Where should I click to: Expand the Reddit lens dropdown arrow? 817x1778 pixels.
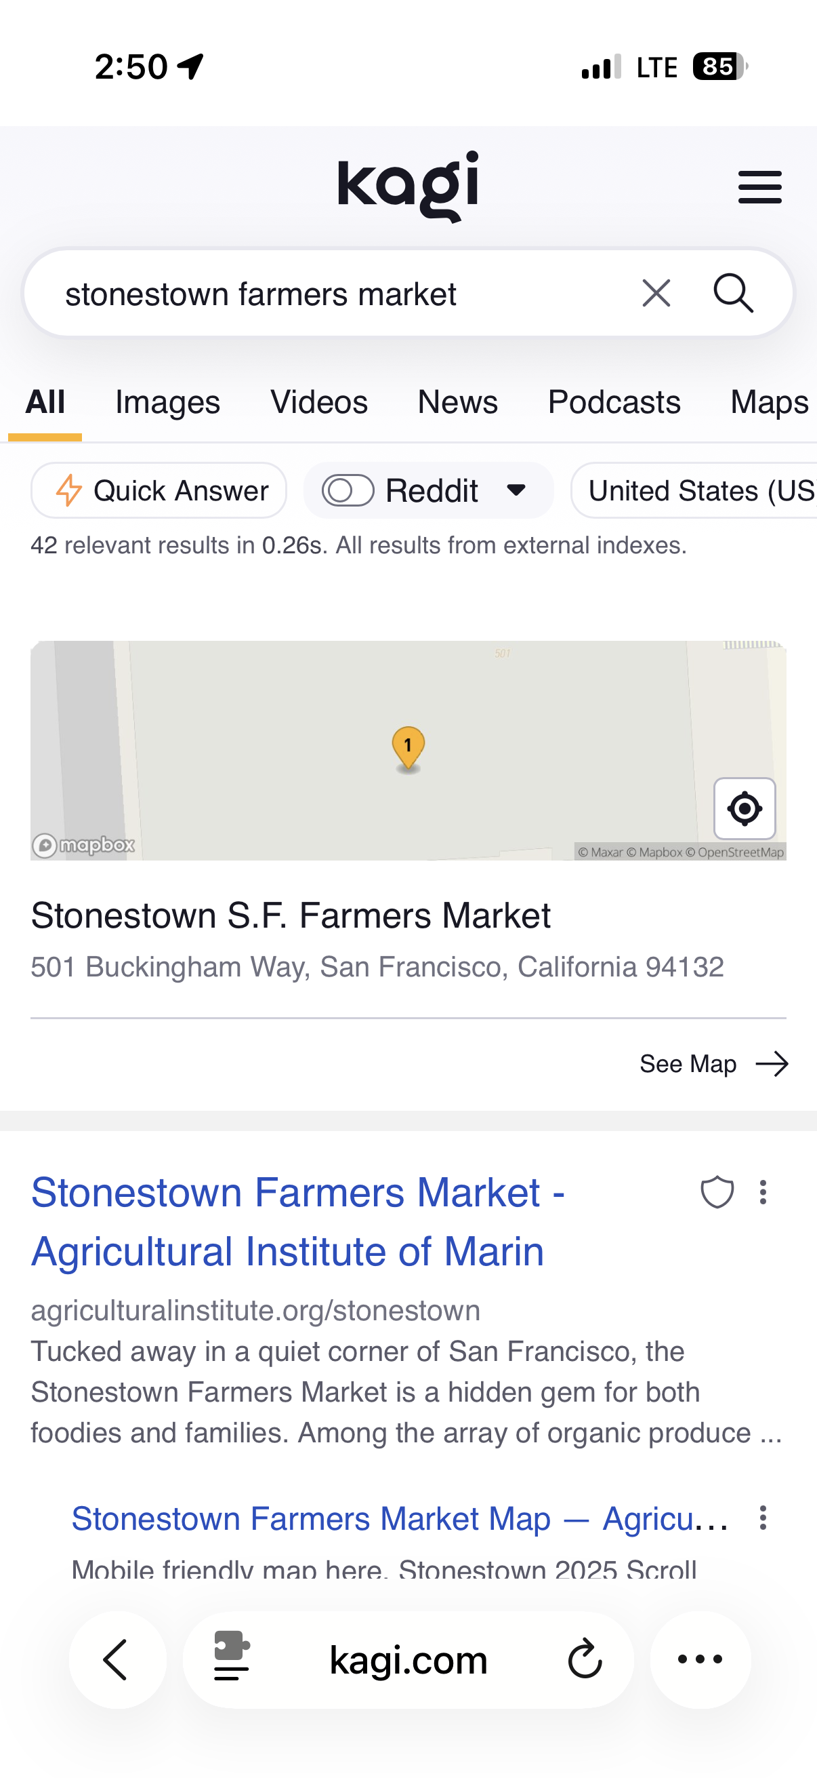pos(516,491)
